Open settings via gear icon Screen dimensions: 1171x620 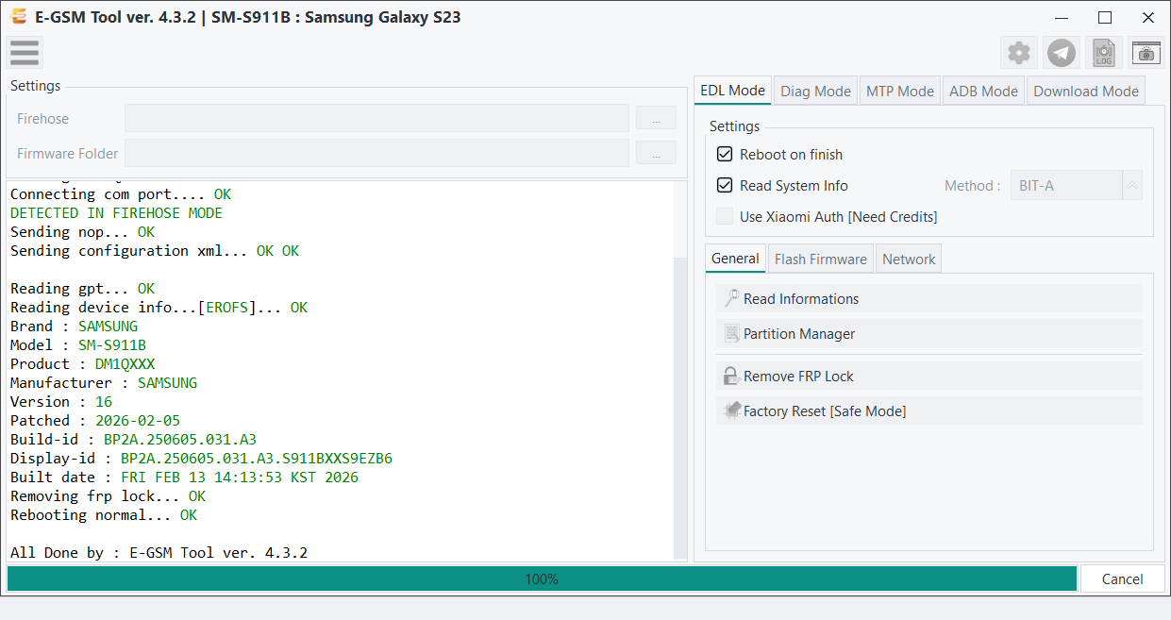click(x=1019, y=53)
